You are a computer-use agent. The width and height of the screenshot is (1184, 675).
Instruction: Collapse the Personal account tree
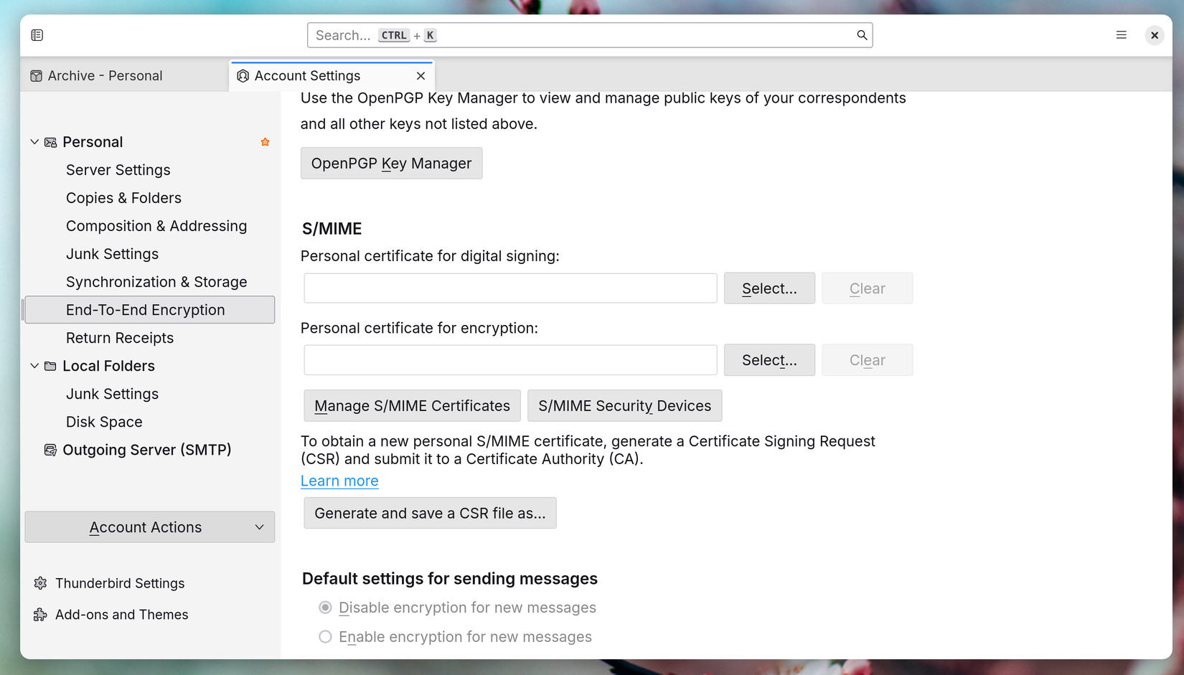34,142
